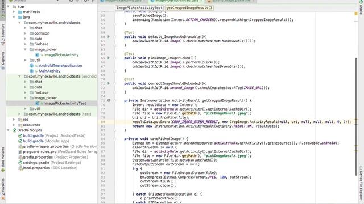The width and height of the screenshot is (364, 204).
Task: Click the chat package under androidTest
Action: pos(38,82)
